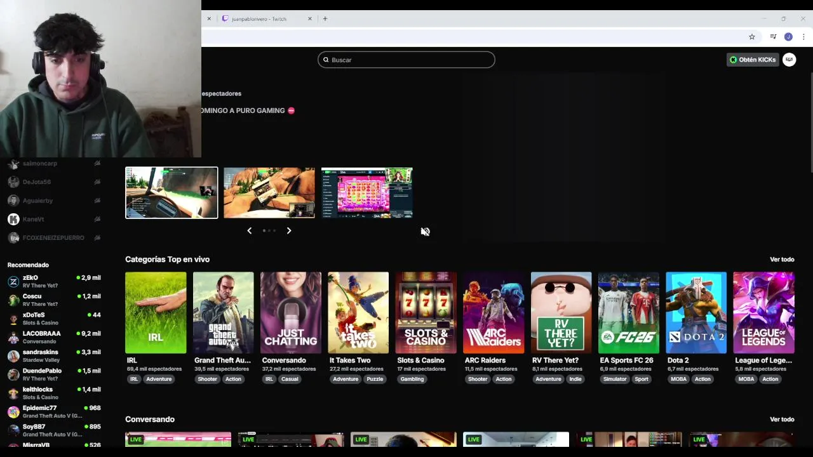Toggle notifications bell for DeJota56
Image resolution: width=813 pixels, height=457 pixels.
[97, 182]
